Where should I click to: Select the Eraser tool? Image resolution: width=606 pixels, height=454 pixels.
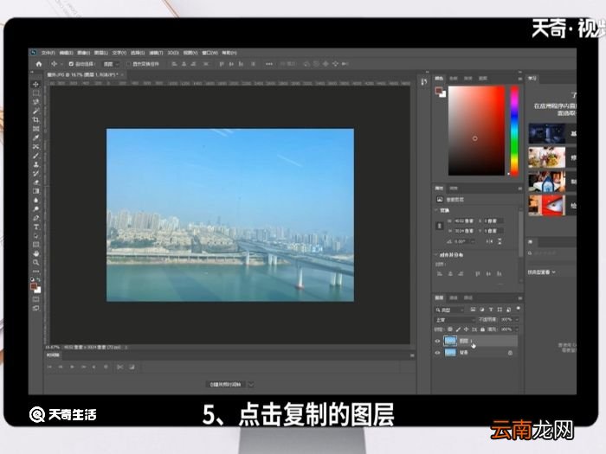click(36, 182)
